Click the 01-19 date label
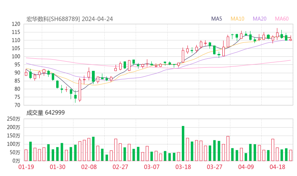The height and width of the screenshot is (176, 297). 26,167
